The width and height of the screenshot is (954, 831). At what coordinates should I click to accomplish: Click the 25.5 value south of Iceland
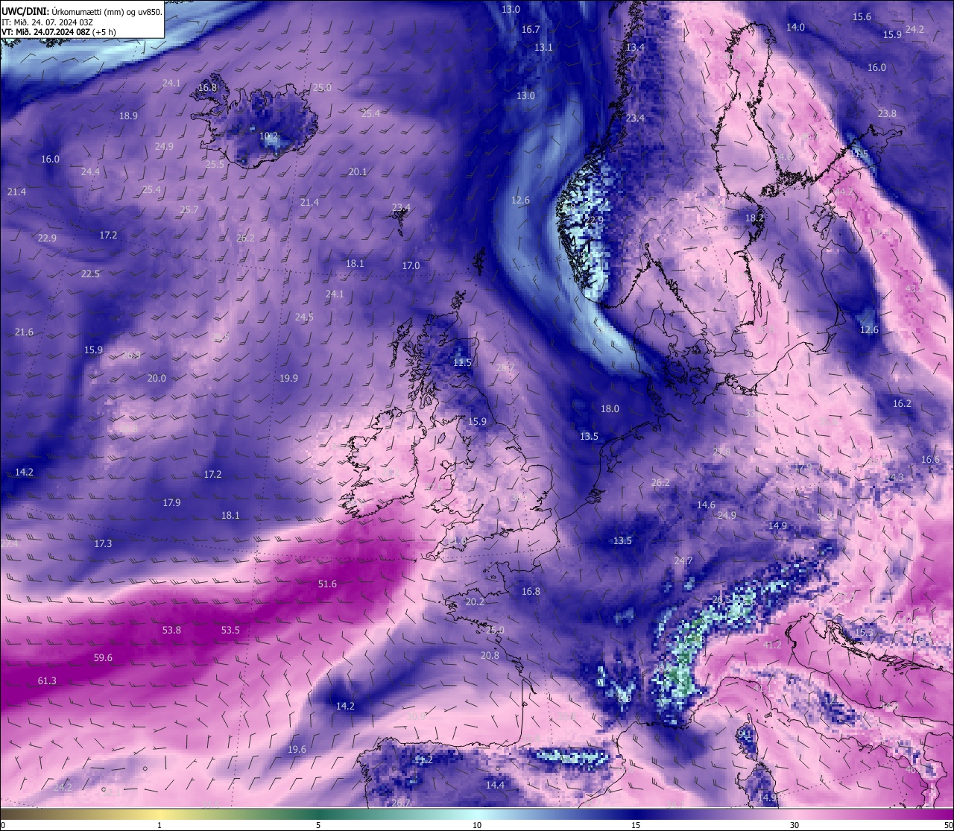point(215,164)
